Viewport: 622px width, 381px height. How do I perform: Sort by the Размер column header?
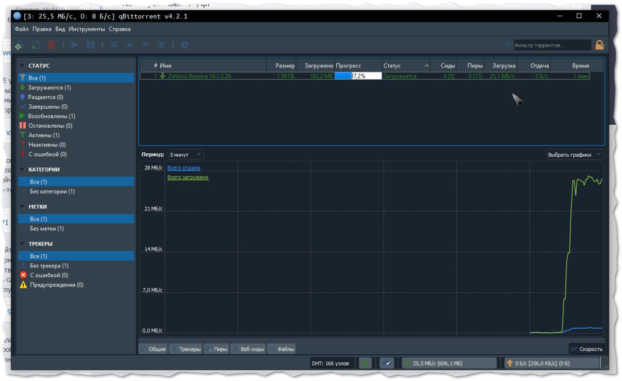point(282,66)
